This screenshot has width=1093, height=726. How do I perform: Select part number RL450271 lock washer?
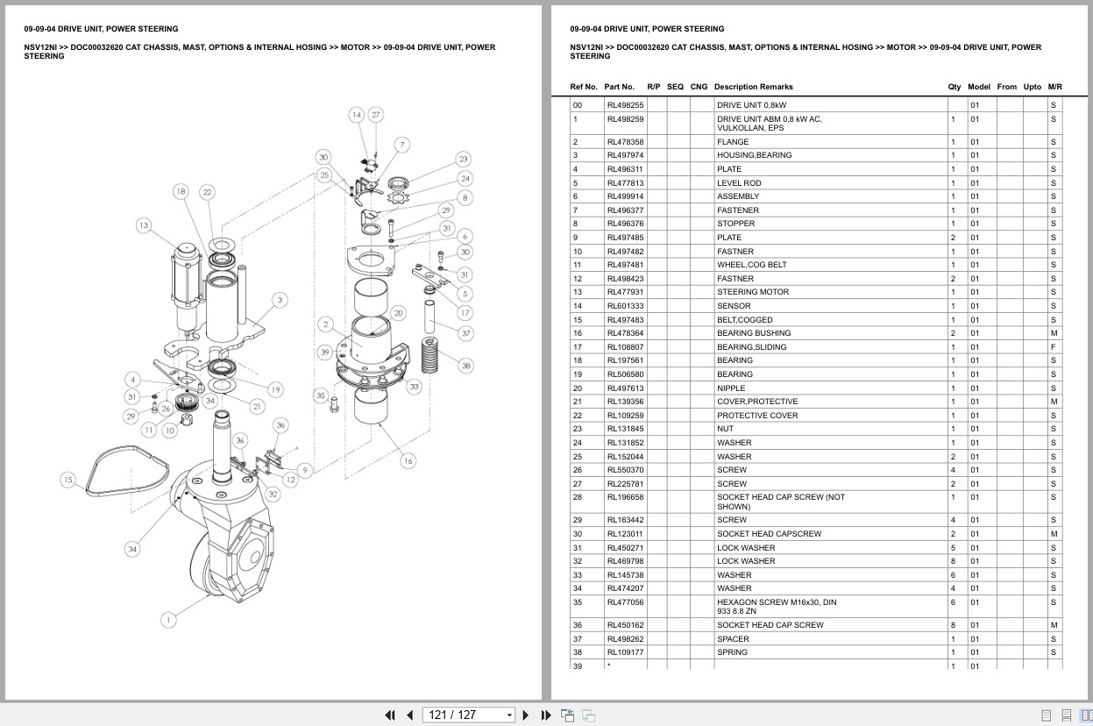tap(625, 548)
